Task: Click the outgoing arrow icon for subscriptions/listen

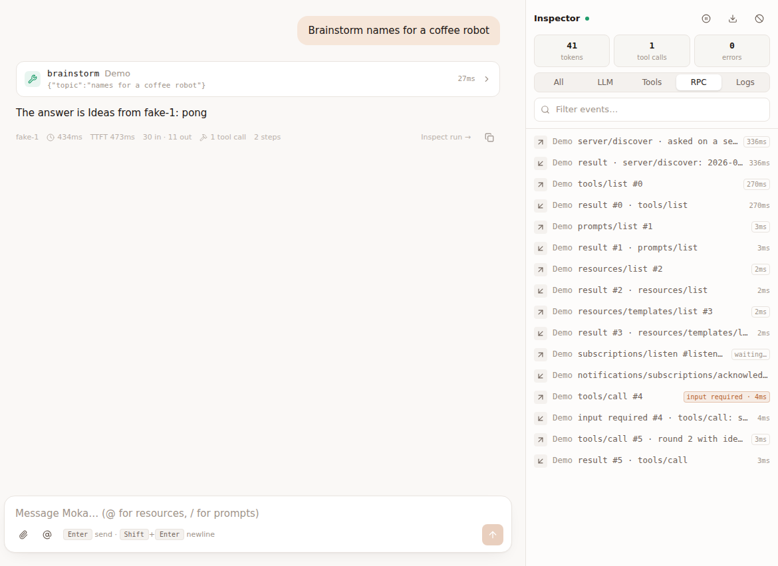Action: pyautogui.click(x=541, y=355)
